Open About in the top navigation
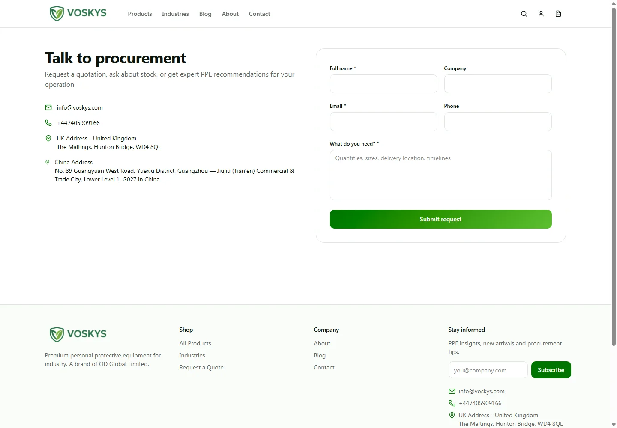Viewport: 617px width, 428px height. [x=230, y=14]
